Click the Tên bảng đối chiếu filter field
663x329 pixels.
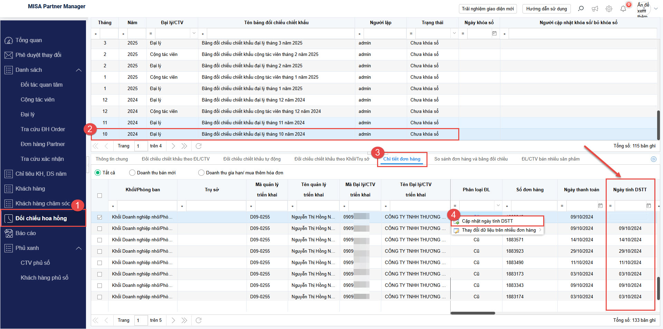tap(280, 33)
